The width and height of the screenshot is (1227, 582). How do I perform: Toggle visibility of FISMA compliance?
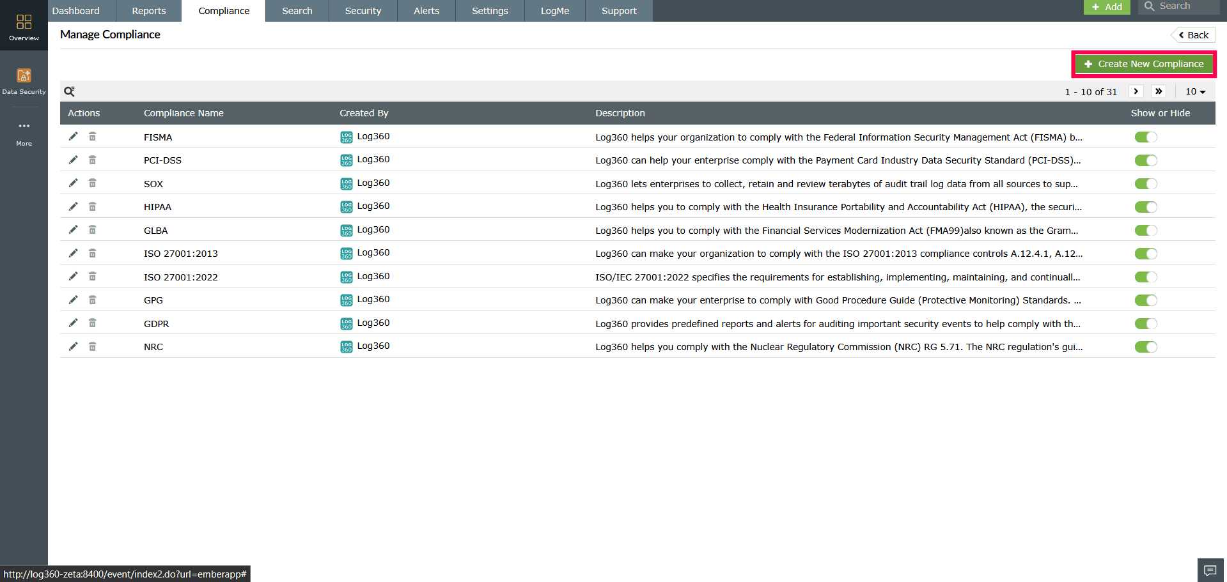coord(1146,137)
